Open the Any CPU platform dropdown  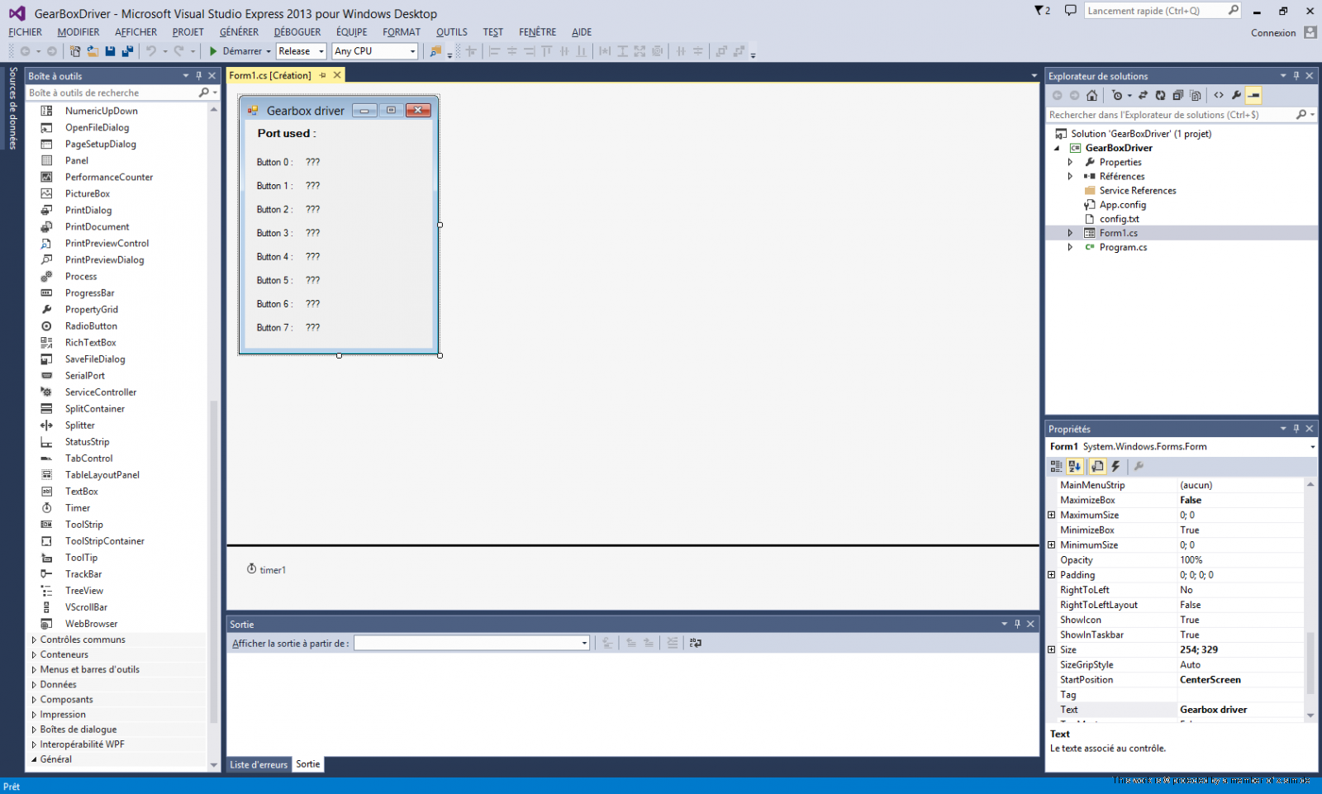tap(375, 51)
